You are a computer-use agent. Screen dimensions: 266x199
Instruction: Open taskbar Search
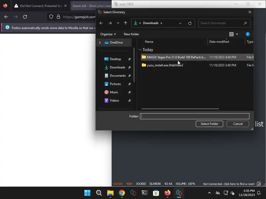tap(99, 193)
